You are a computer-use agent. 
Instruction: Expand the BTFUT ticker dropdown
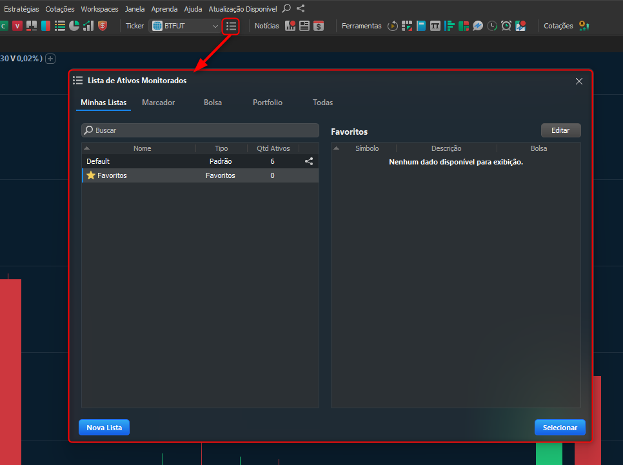[215, 26]
